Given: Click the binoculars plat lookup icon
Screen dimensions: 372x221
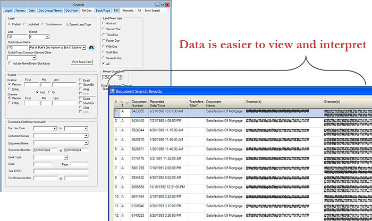Looking at the screenshot, I should click(91, 47).
